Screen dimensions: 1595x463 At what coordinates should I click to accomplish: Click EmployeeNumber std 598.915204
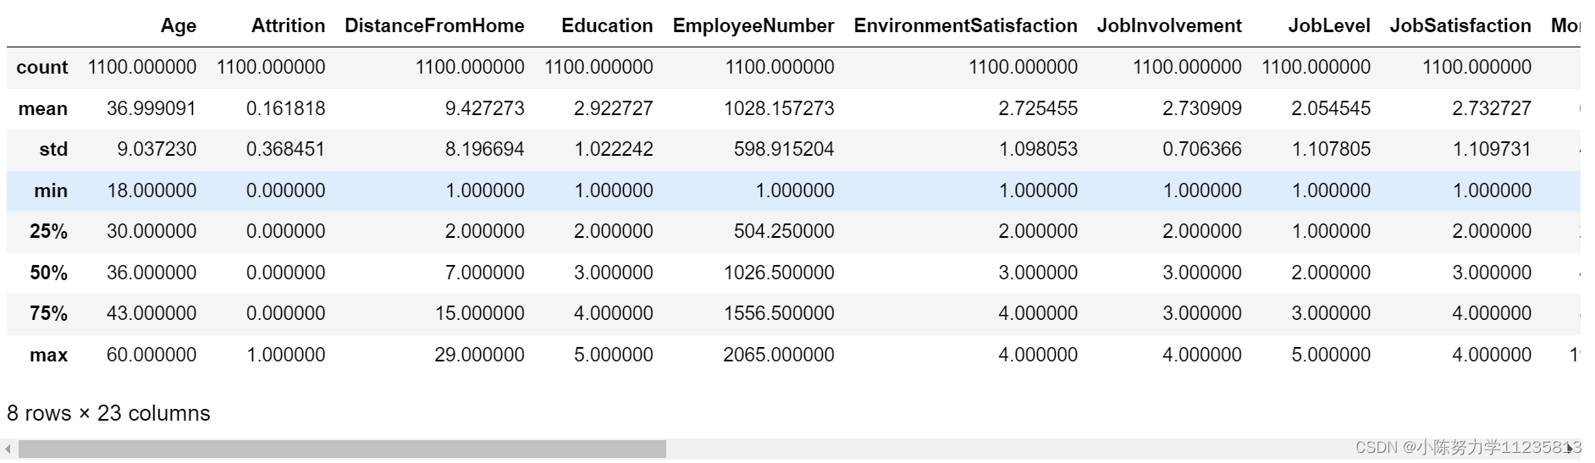click(x=784, y=150)
